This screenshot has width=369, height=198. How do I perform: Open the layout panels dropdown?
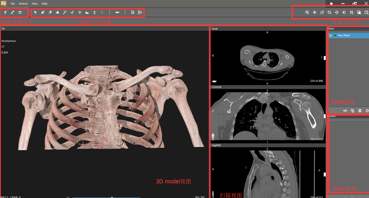point(366,12)
